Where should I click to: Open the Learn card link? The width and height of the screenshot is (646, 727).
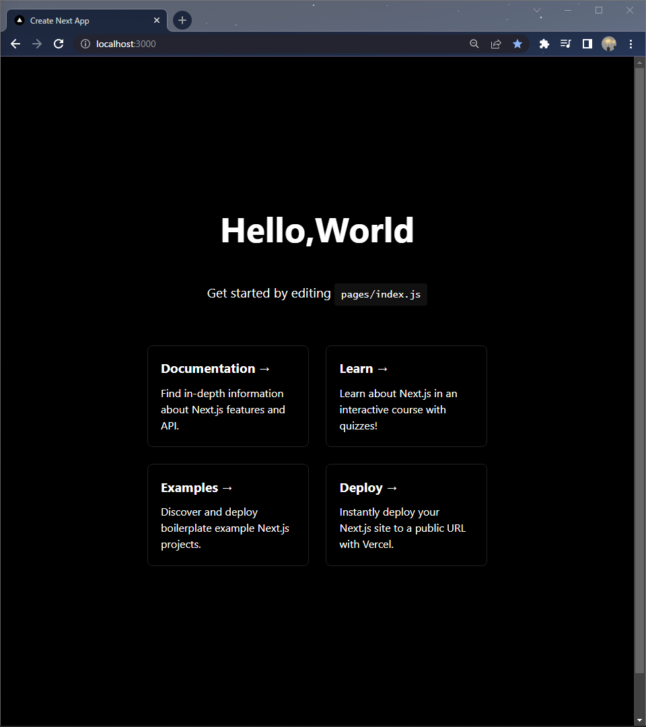(x=406, y=396)
